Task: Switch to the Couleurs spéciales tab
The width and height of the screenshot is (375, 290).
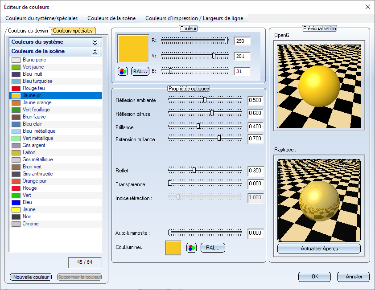Action: coord(73,31)
